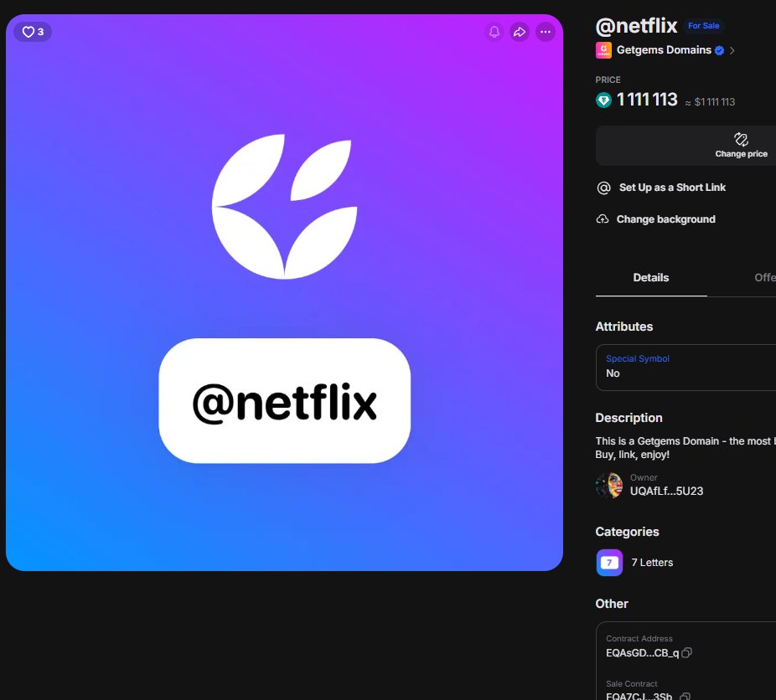Click the 7 Letters category icon
Screen dimensions: 776x700
(x=609, y=563)
